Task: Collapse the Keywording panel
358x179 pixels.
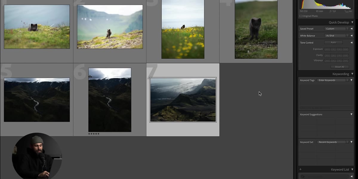Action: pos(352,74)
